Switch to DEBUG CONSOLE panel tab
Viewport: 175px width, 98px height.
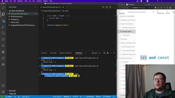tap(66, 53)
